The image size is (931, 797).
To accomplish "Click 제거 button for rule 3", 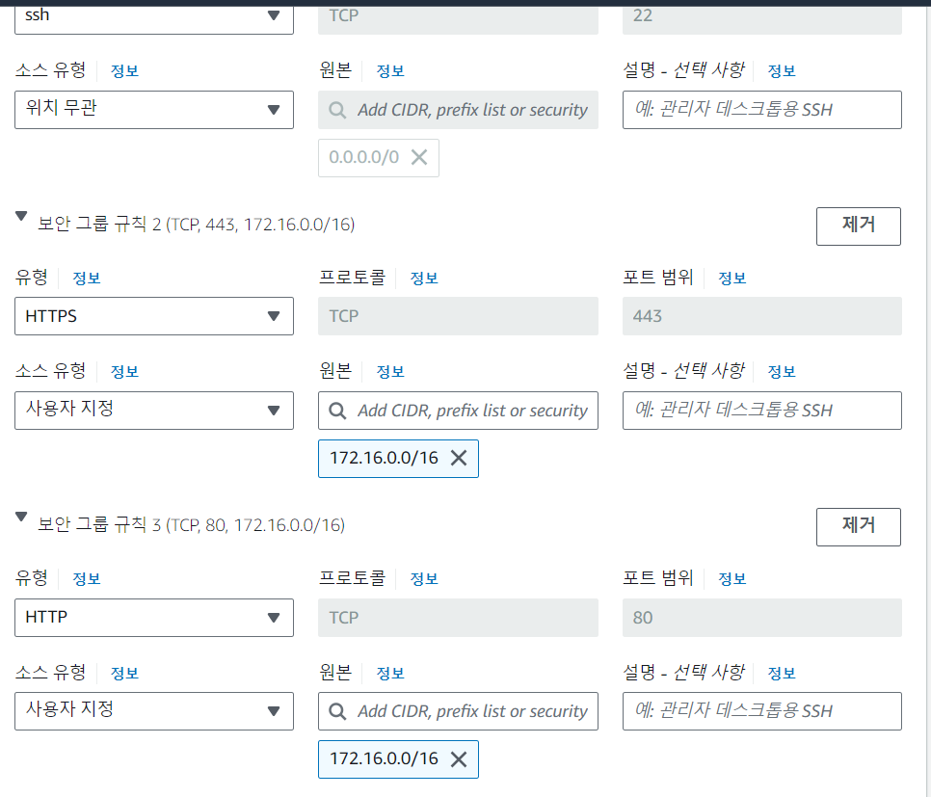I will coord(858,526).
